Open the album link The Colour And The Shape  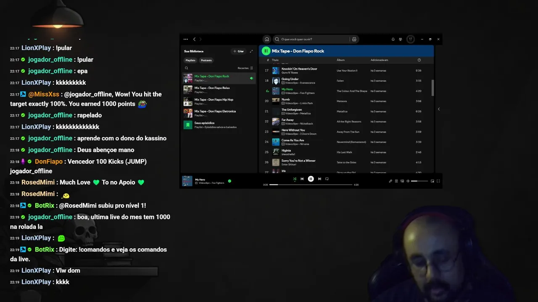(x=352, y=91)
